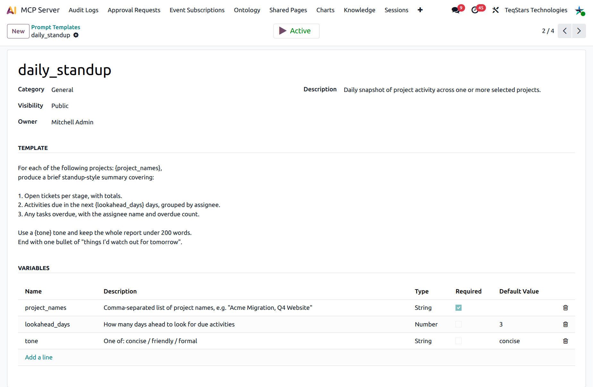Open the user avatar star icon

(580, 10)
